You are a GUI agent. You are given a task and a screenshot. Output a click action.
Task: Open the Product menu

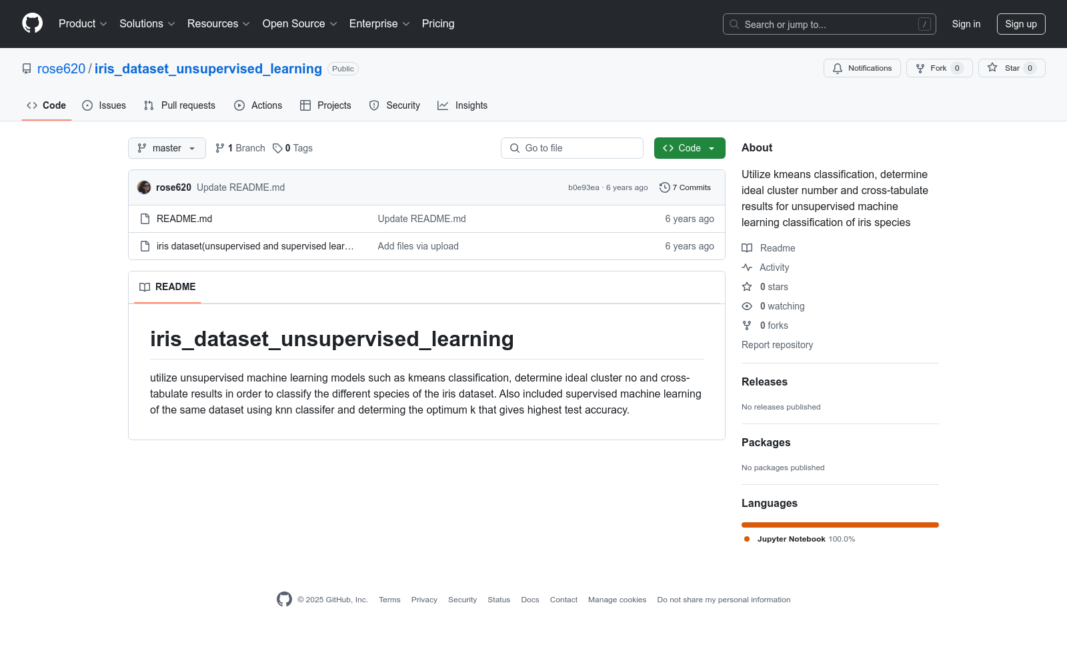(83, 24)
